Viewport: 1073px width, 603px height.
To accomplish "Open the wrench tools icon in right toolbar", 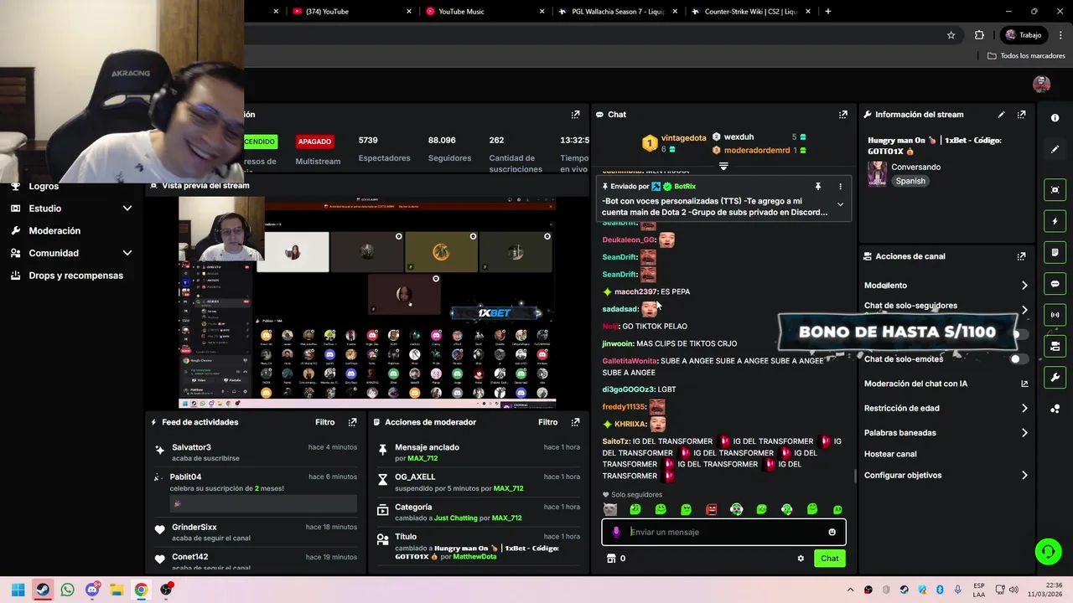I will tap(1055, 377).
